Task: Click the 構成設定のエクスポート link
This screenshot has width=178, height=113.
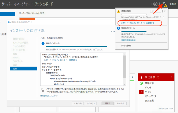Action: pos(49,96)
